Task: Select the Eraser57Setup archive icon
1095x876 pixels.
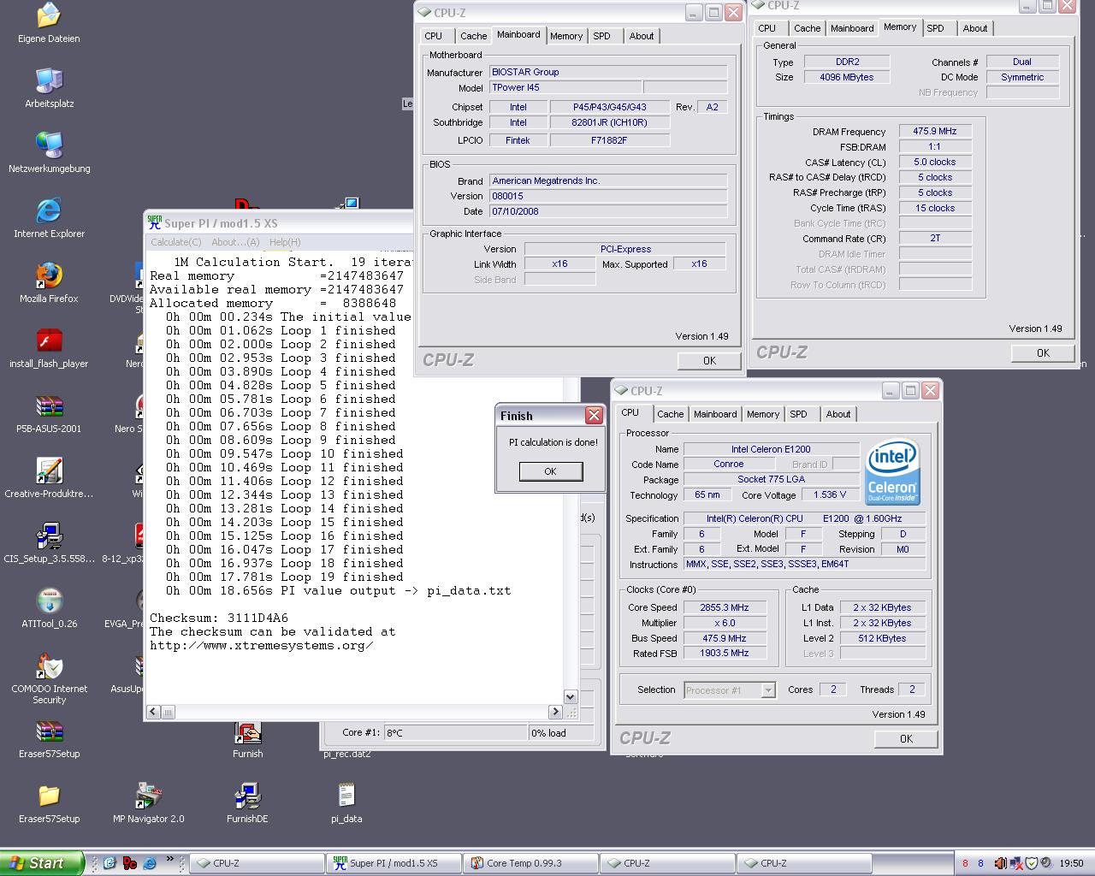Action: coord(49,738)
